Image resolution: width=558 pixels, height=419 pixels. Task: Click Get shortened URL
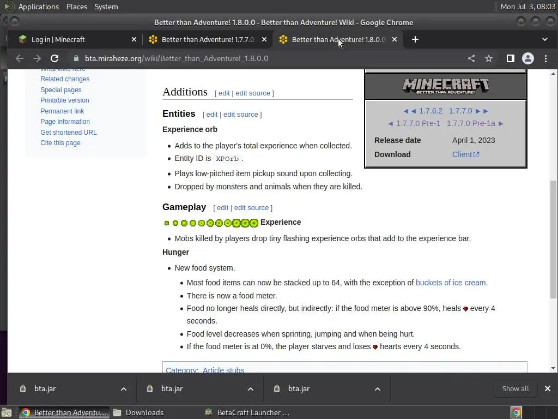(68, 132)
